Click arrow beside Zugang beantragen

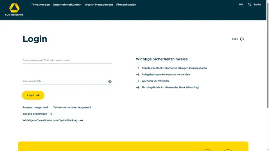51,114
